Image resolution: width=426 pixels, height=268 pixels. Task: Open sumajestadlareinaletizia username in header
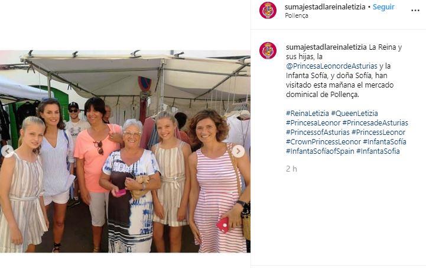325,7
